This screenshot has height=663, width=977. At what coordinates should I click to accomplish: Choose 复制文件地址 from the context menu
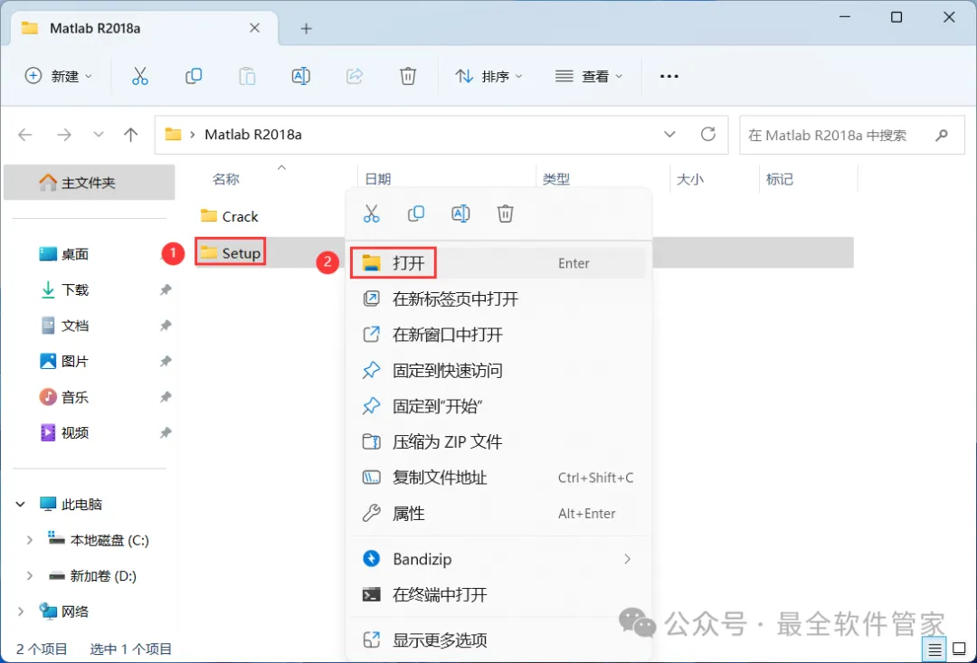point(498,478)
